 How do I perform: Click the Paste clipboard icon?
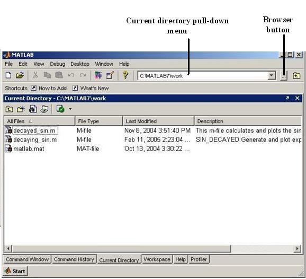click(59, 75)
